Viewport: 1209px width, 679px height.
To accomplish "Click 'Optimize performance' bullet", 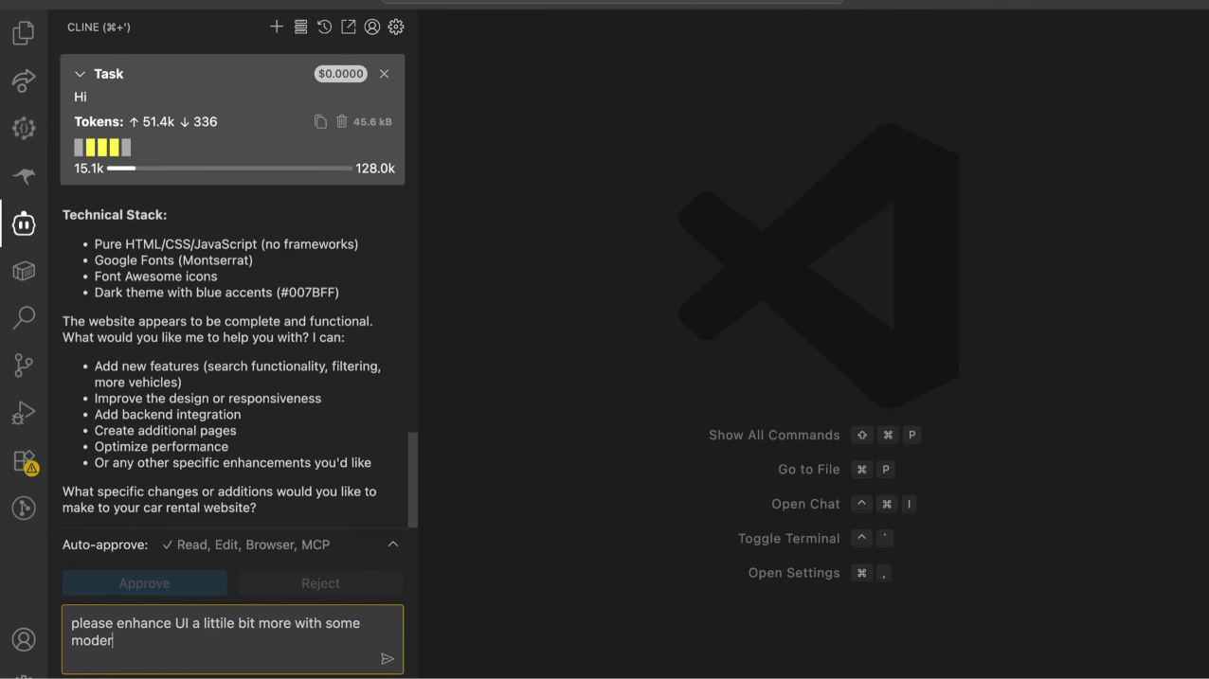I will [161, 447].
